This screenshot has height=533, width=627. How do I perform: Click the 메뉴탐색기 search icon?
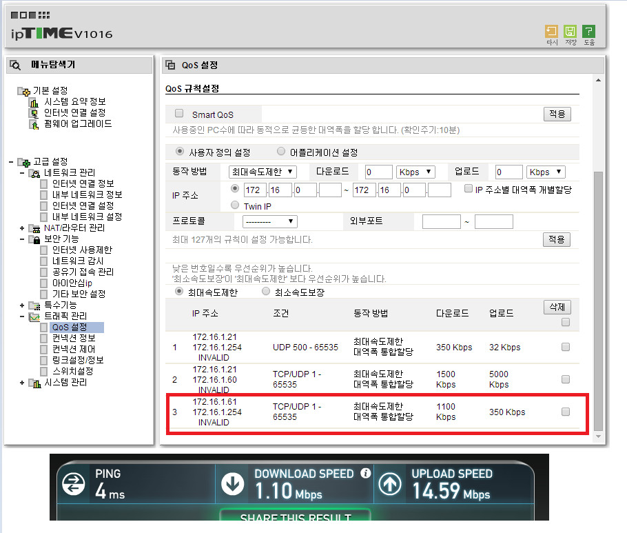(15, 66)
